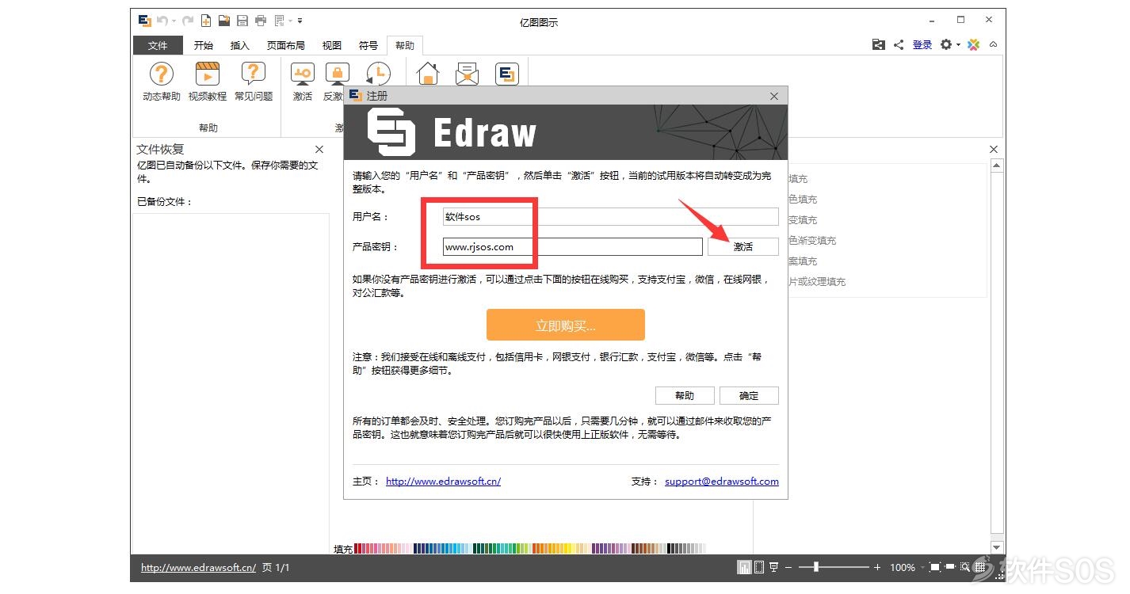
Task: Click the 产品密钥 input field
Action: click(x=573, y=246)
